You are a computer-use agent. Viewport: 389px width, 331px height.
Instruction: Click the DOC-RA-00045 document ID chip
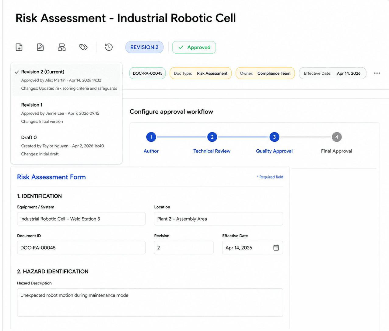[148, 73]
